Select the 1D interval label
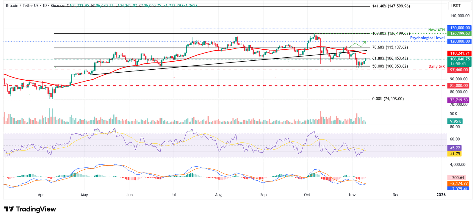The image size is (476, 219). click(x=45, y=5)
